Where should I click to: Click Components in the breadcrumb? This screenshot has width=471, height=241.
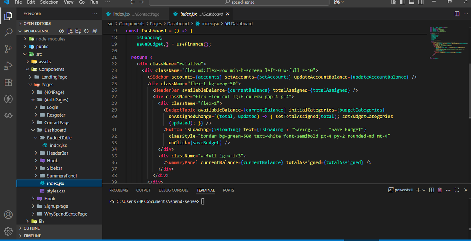132,23
